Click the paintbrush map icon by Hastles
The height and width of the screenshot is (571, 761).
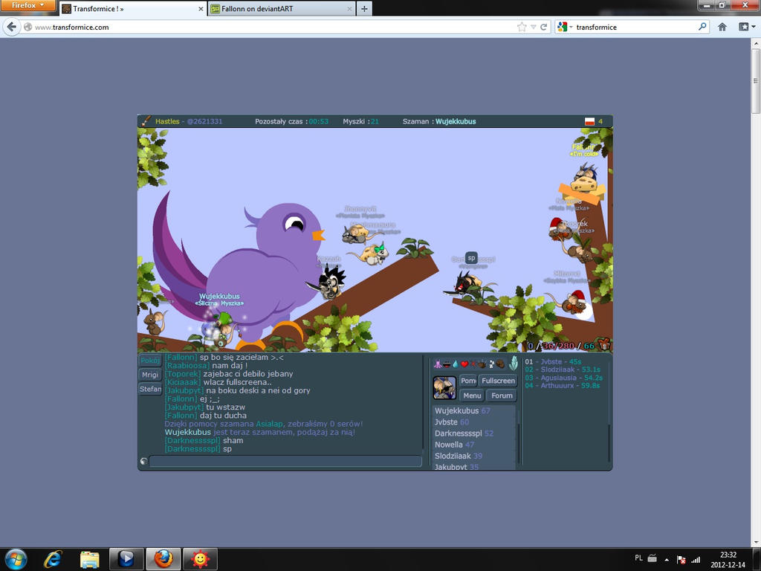146,121
